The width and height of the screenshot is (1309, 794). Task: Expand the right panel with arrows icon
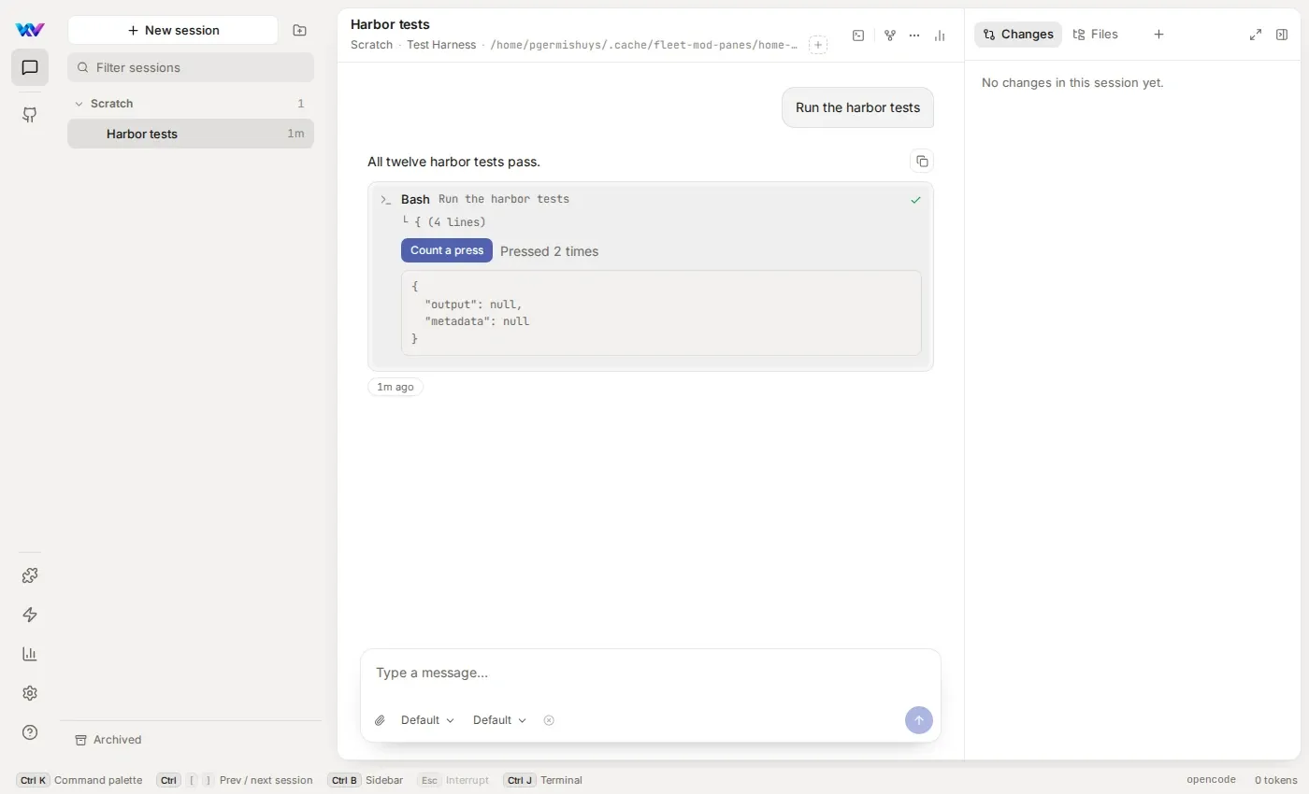[1256, 35]
